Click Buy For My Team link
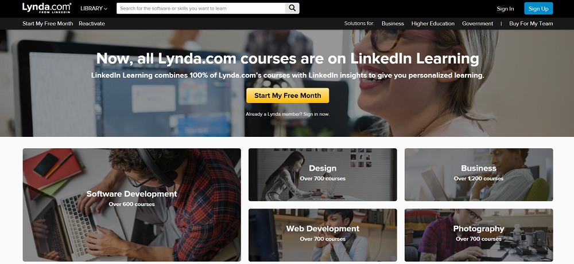 (531, 23)
